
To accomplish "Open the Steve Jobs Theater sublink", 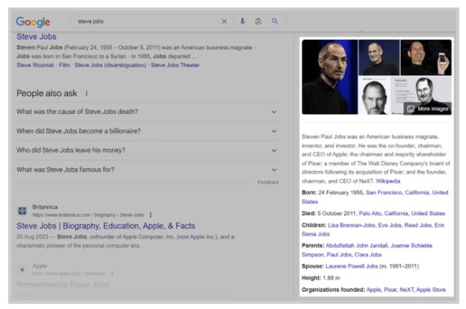I will (175, 65).
